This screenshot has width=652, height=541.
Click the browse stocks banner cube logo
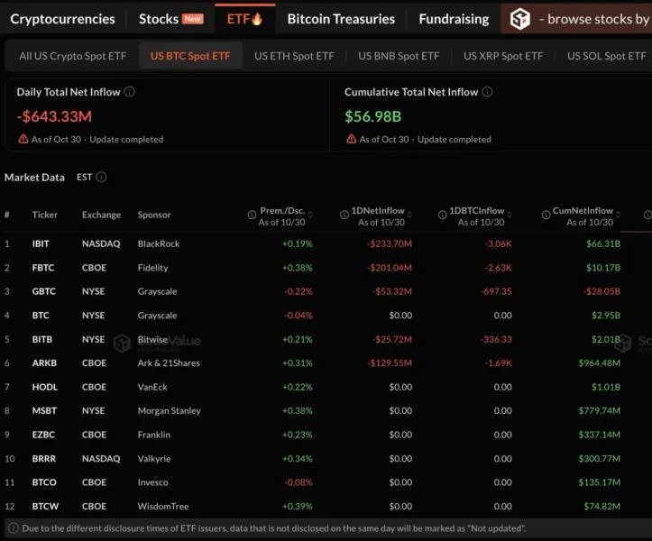[519, 19]
